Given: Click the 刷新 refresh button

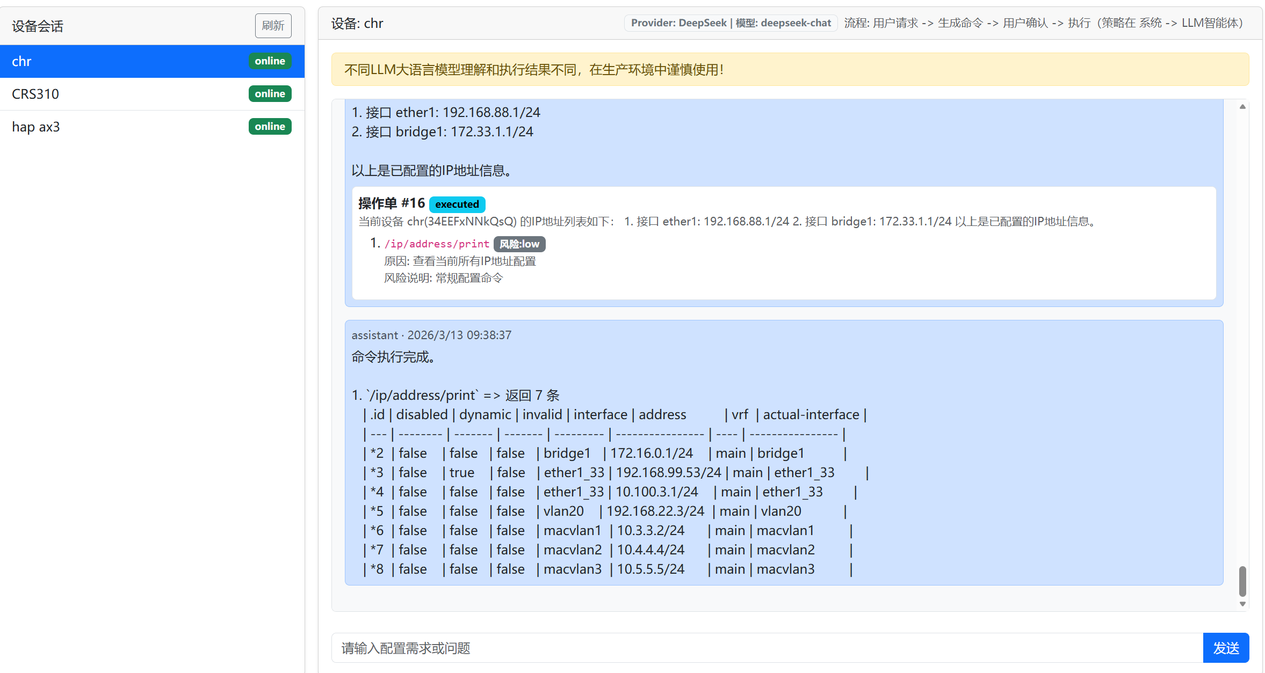Looking at the screenshot, I should [273, 26].
